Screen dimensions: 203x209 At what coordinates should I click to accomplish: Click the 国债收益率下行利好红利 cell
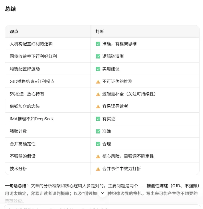coord(48,56)
